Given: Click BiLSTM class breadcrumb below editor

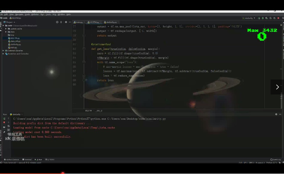Looking at the screenshot, I should coord(89,111).
